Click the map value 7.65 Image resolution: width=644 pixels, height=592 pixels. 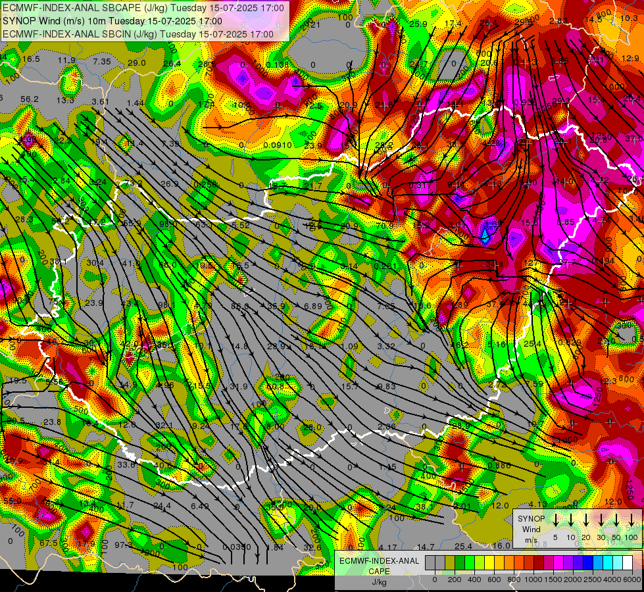pos(386,306)
